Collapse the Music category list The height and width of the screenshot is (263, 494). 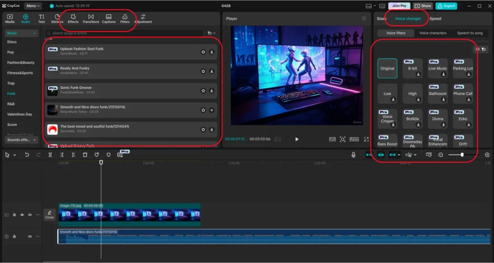pos(34,33)
